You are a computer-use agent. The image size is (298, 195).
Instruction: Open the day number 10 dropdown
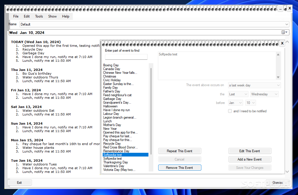coord(251,103)
